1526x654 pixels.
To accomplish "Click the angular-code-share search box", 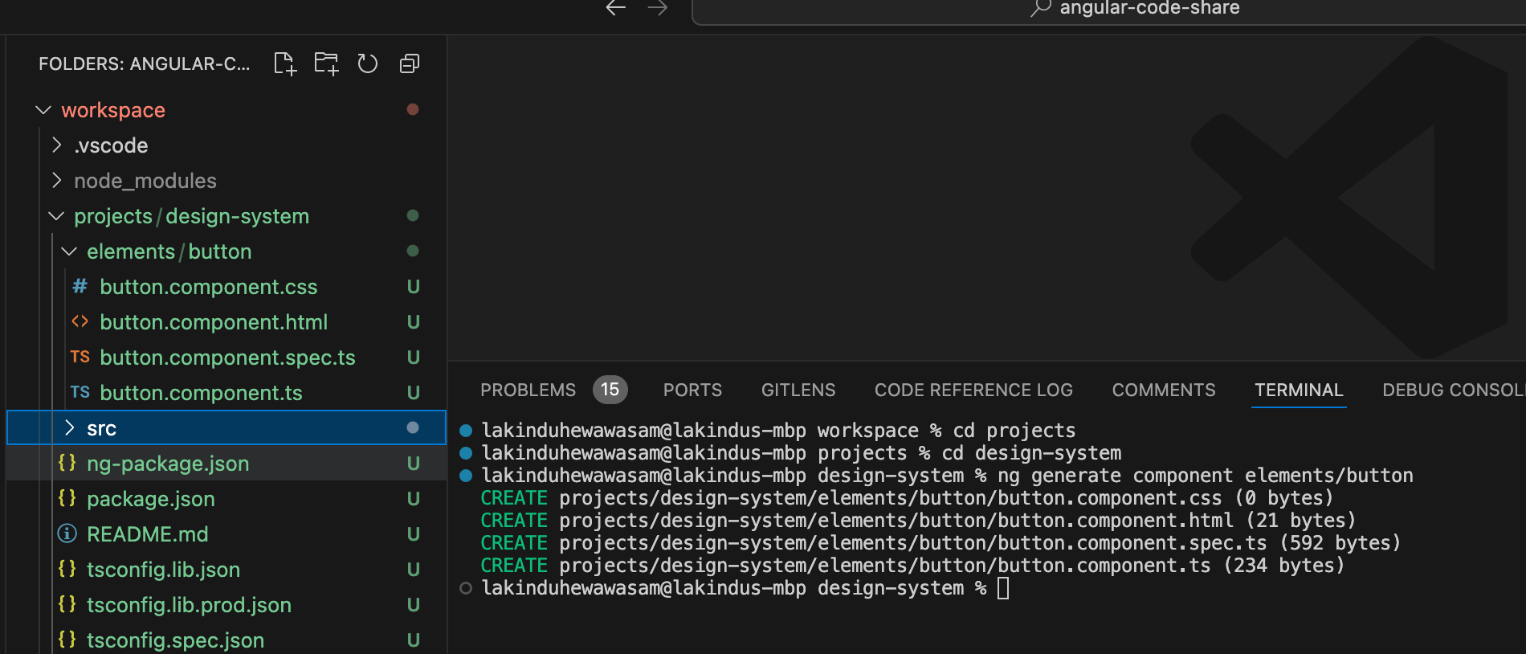I will (x=1149, y=9).
